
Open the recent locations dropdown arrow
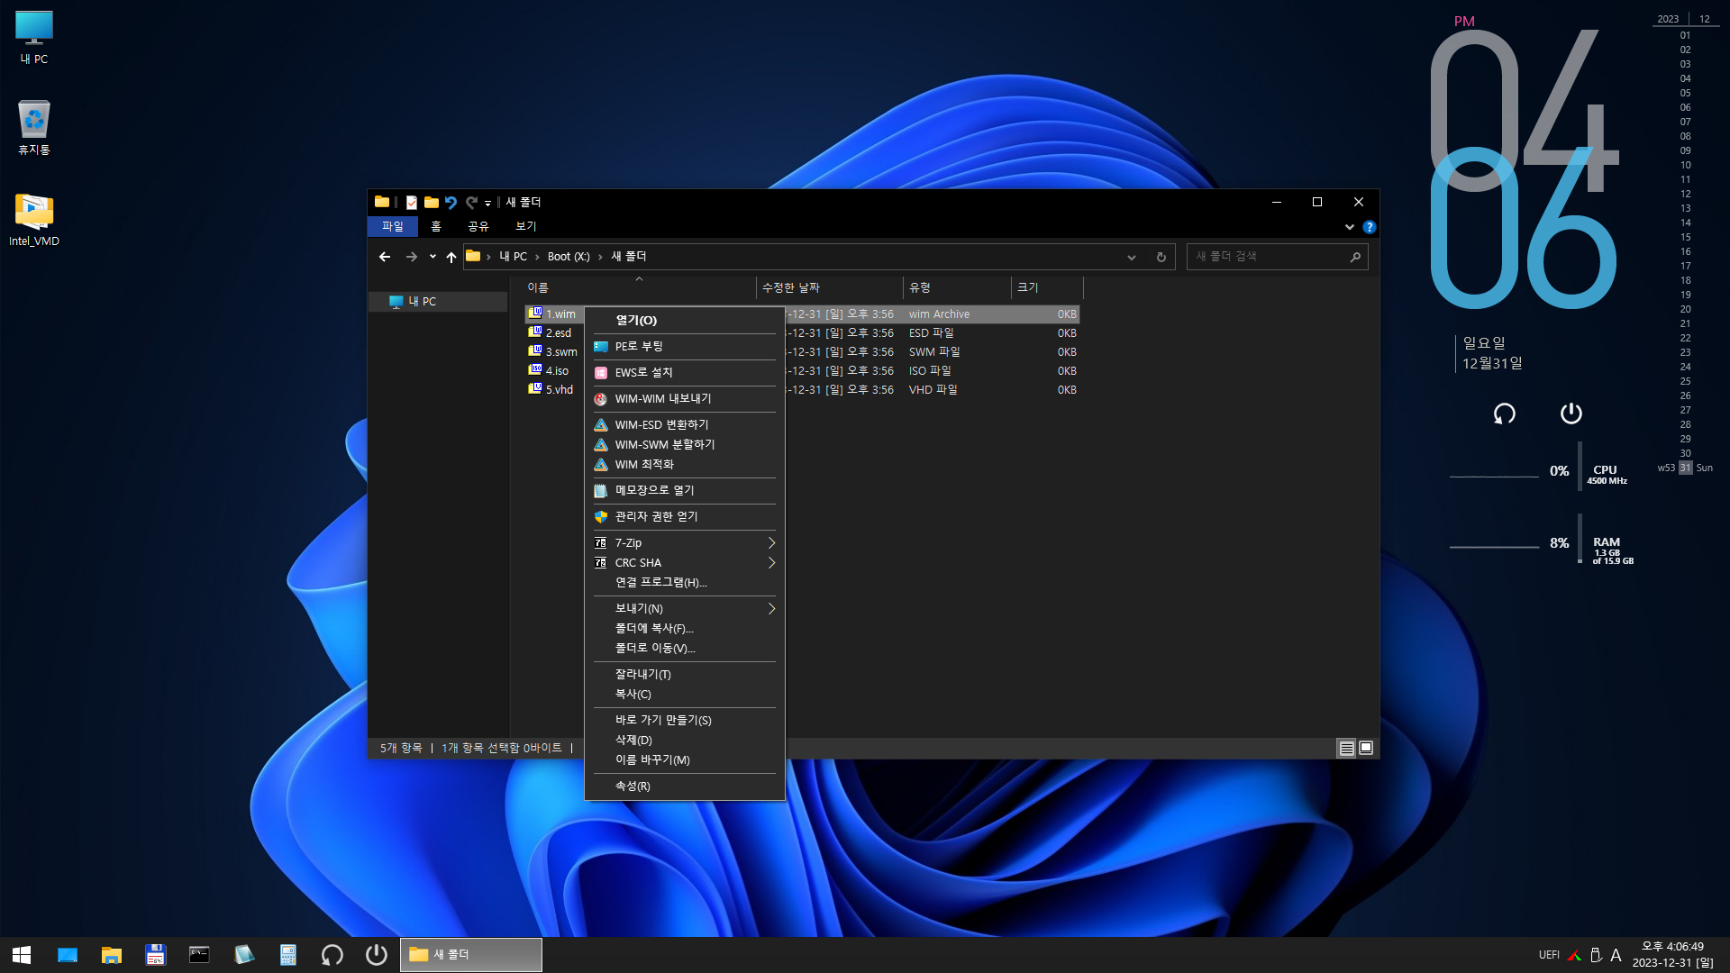coord(432,257)
